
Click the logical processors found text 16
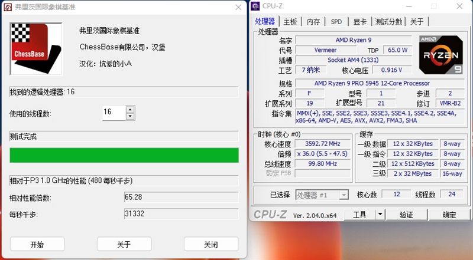42,92
